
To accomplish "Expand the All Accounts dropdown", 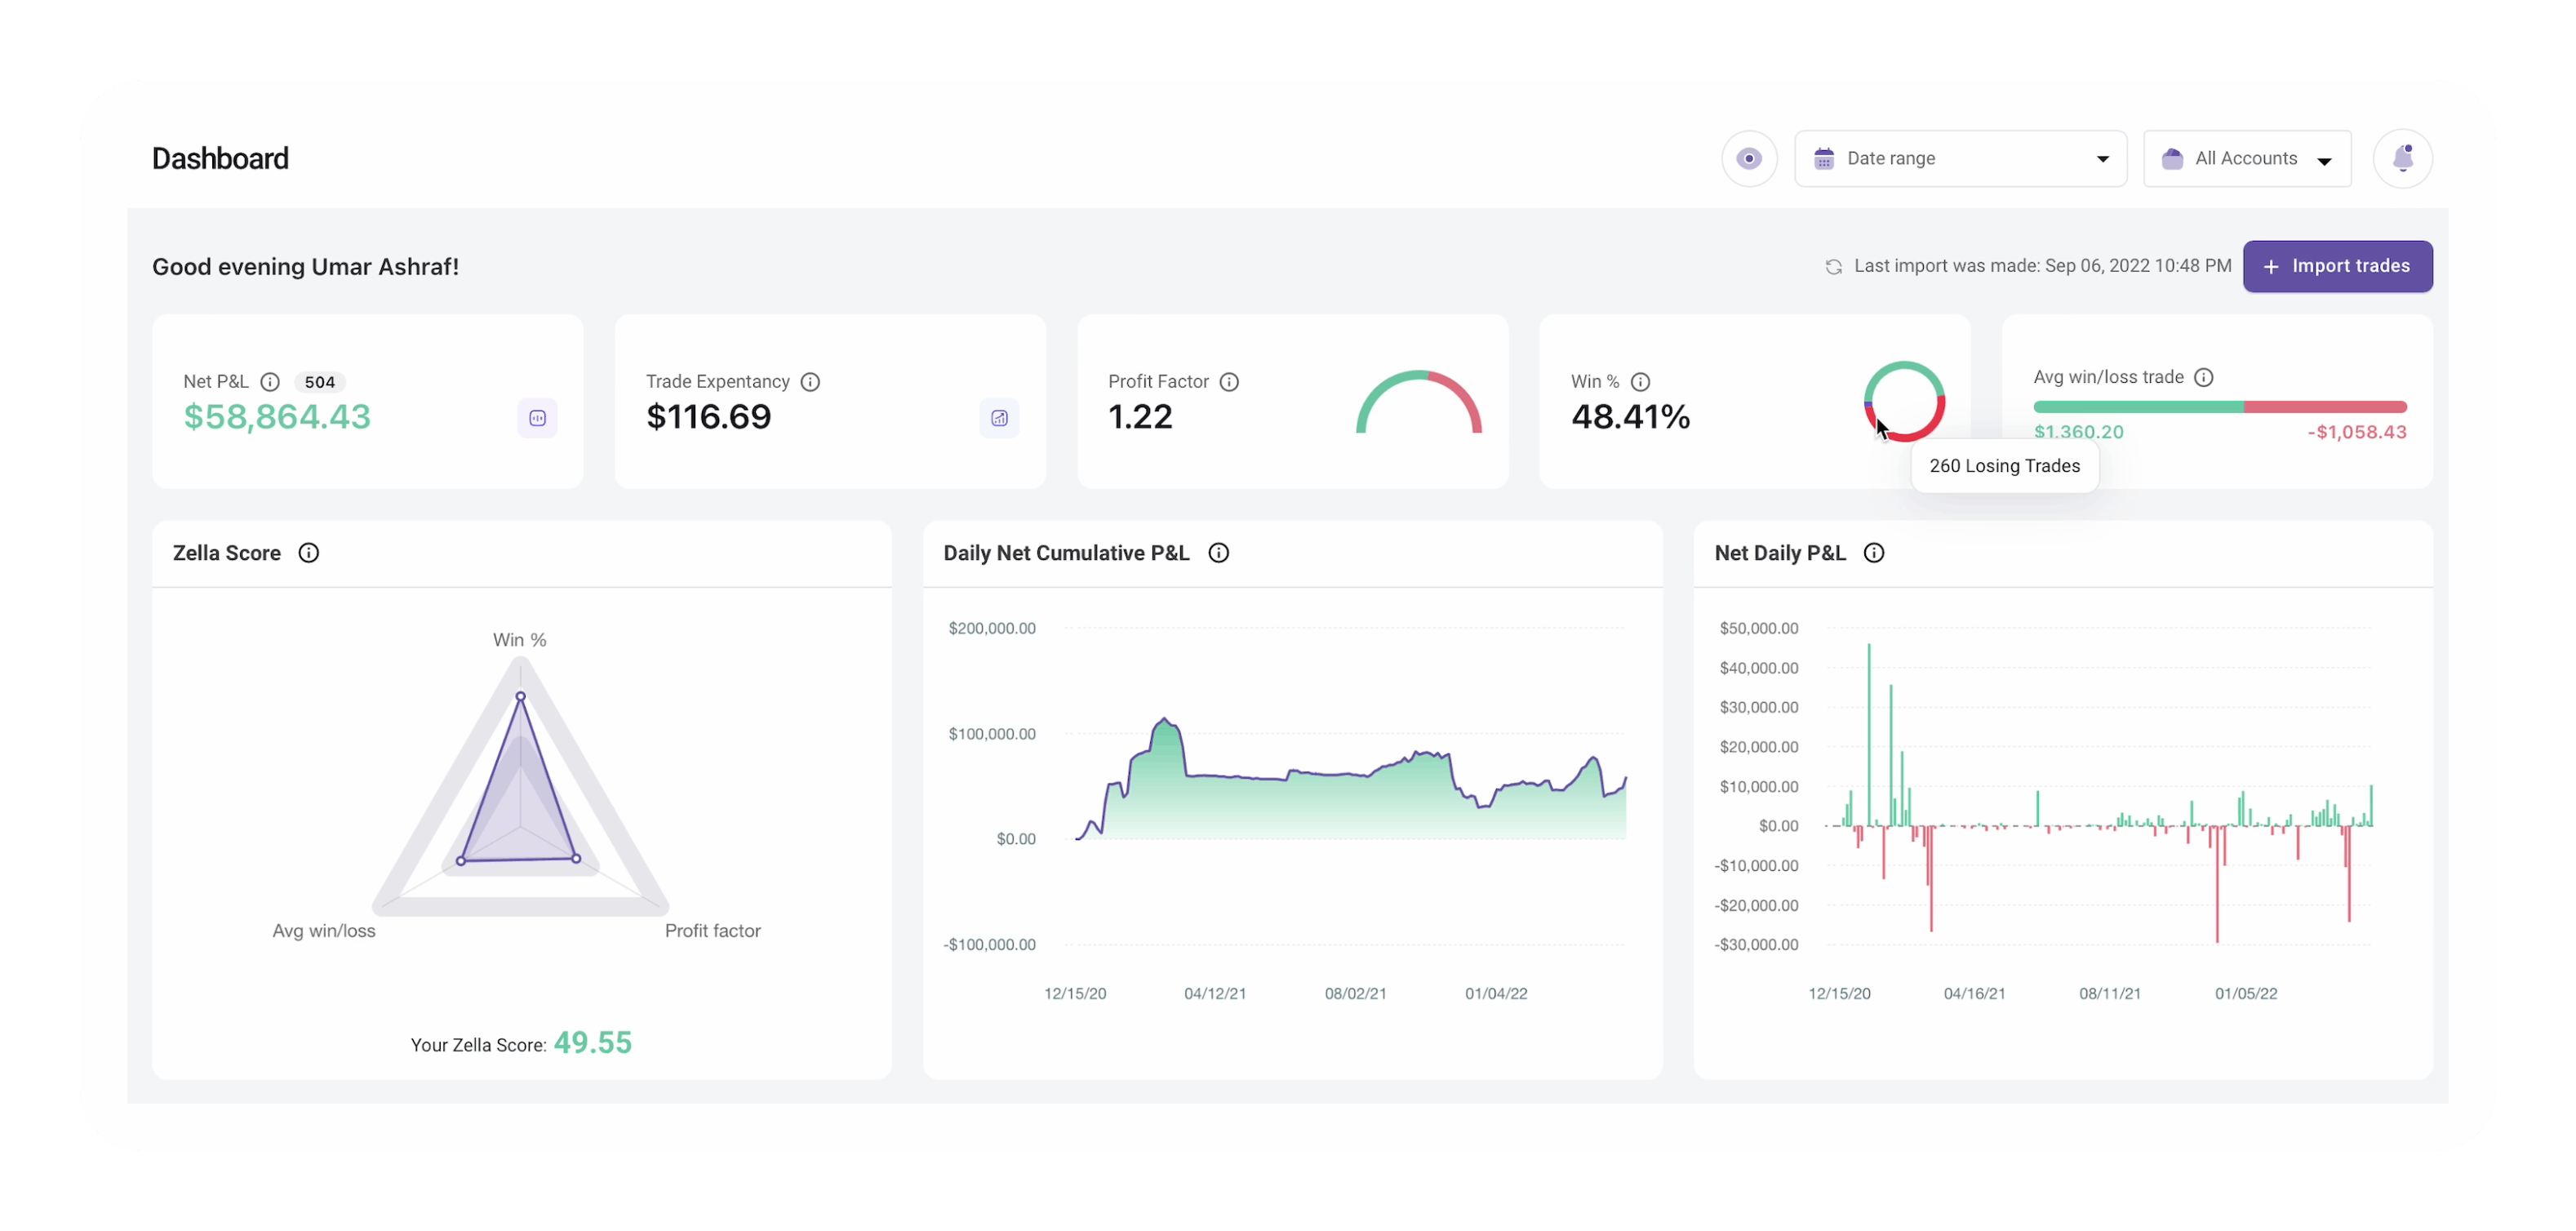I will tap(2246, 158).
